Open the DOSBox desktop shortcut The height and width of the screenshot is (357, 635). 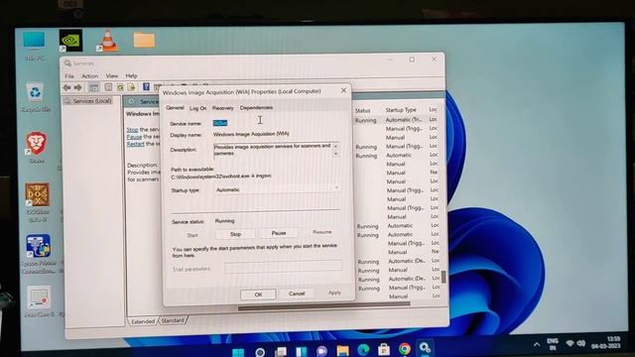tap(38, 201)
